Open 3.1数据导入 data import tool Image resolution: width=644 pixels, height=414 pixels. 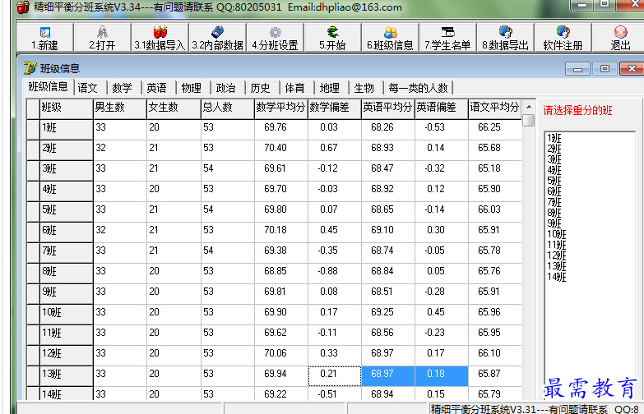[160, 37]
